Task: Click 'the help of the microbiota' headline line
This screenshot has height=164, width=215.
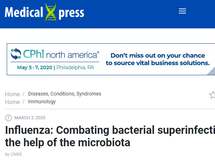Action: pyautogui.click(x=68, y=143)
